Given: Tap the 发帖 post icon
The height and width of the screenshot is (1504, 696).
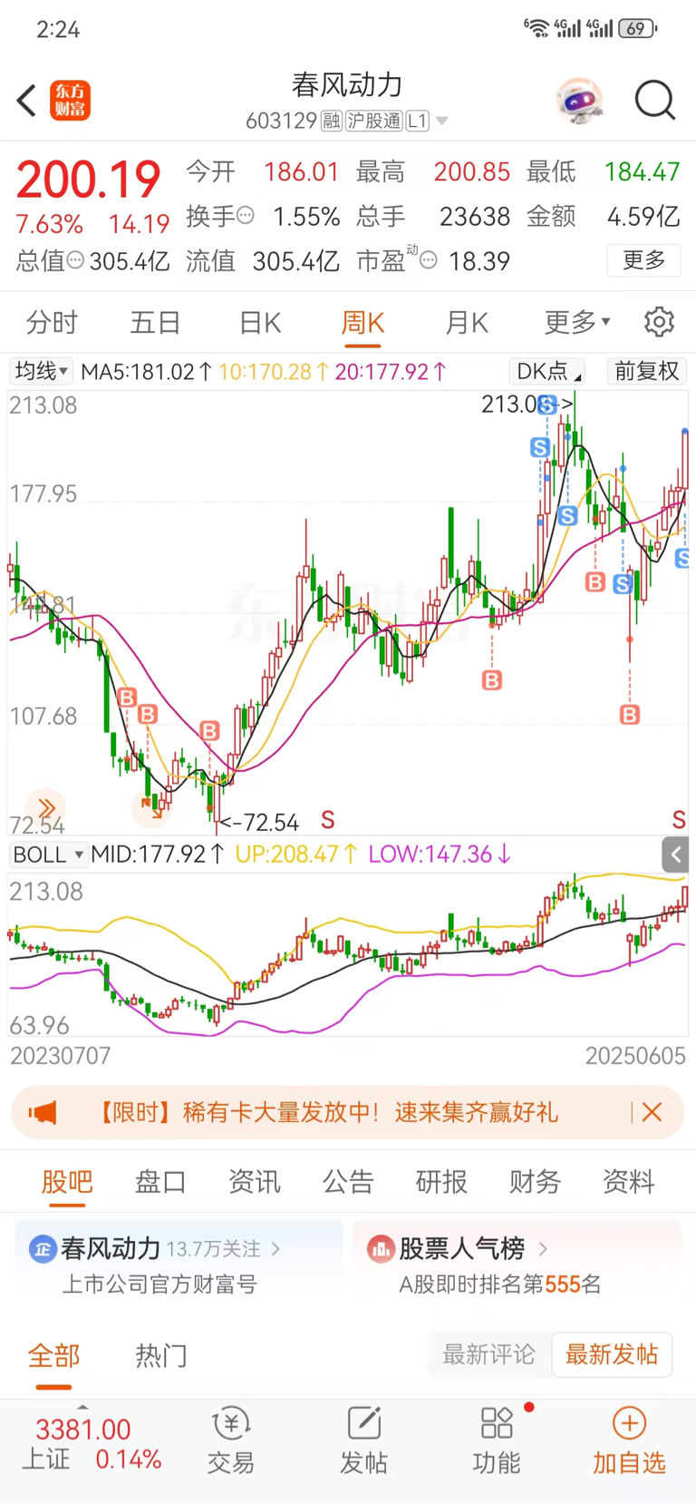Looking at the screenshot, I should point(363,1441).
